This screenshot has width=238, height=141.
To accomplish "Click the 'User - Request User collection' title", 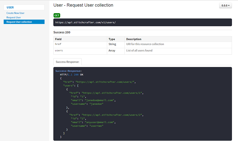I will pyautogui.click(x=83, y=5).
